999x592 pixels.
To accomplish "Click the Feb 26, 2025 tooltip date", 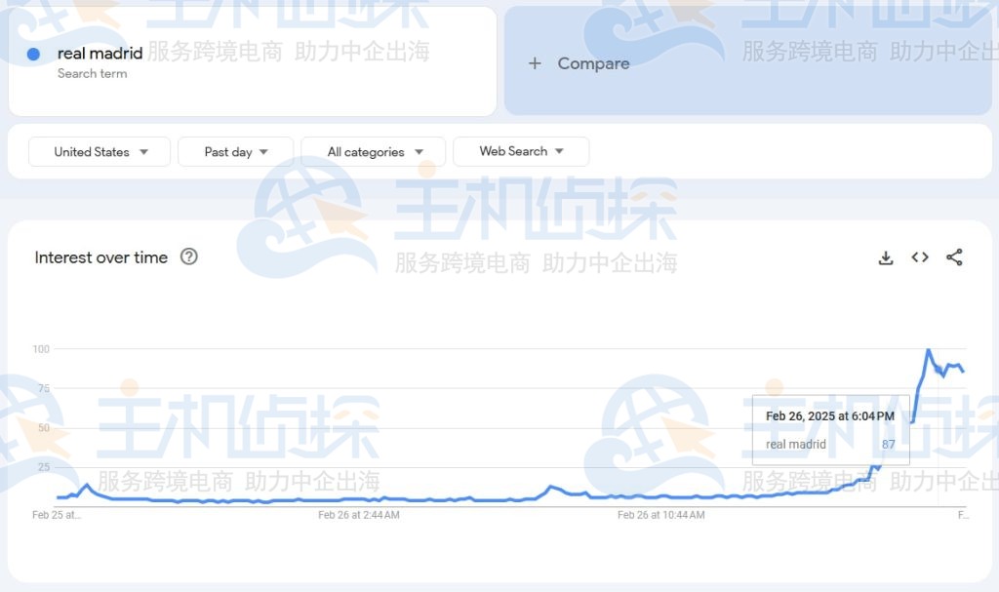I will tap(829, 415).
